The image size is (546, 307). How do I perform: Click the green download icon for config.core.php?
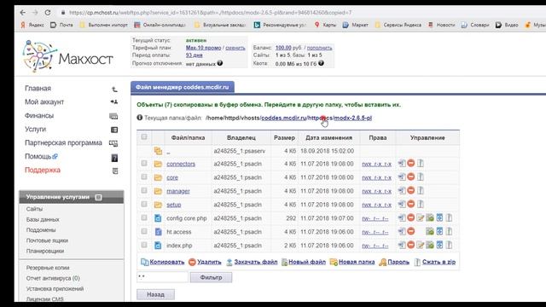point(430,218)
